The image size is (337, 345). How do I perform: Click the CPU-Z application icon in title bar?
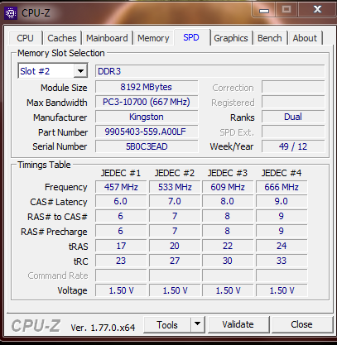click(11, 13)
